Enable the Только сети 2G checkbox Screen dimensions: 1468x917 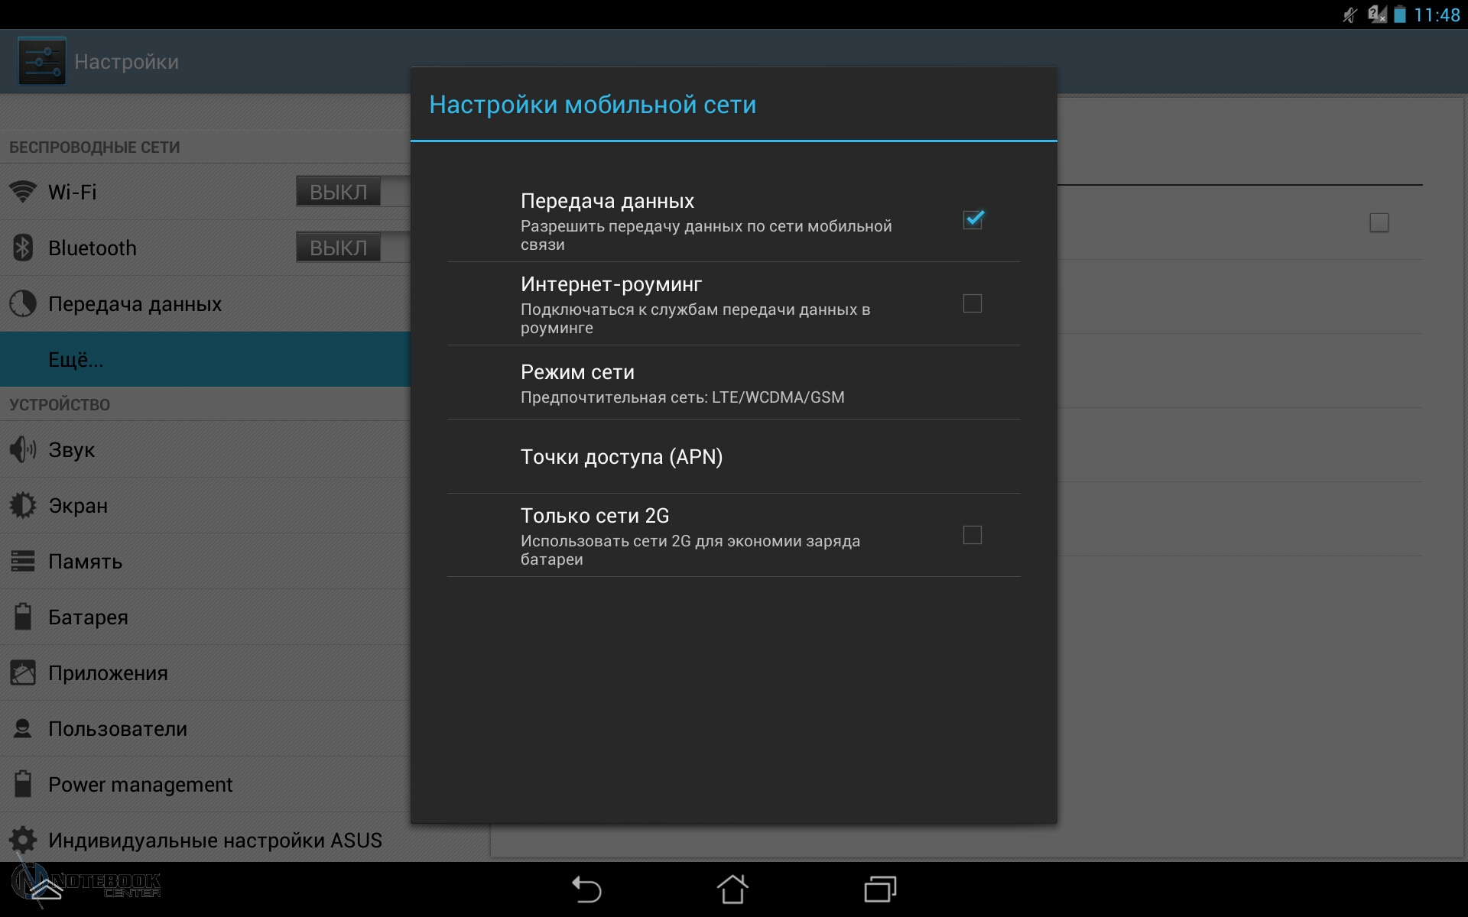point(973,535)
